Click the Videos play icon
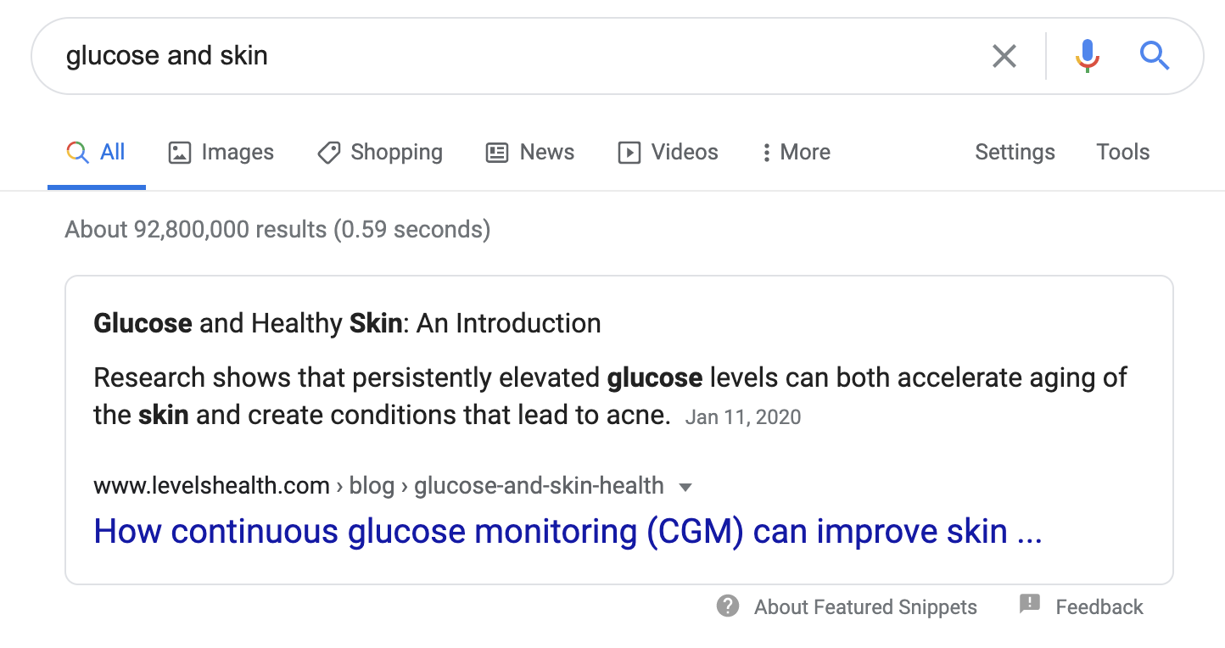The width and height of the screenshot is (1225, 648). [x=629, y=153]
